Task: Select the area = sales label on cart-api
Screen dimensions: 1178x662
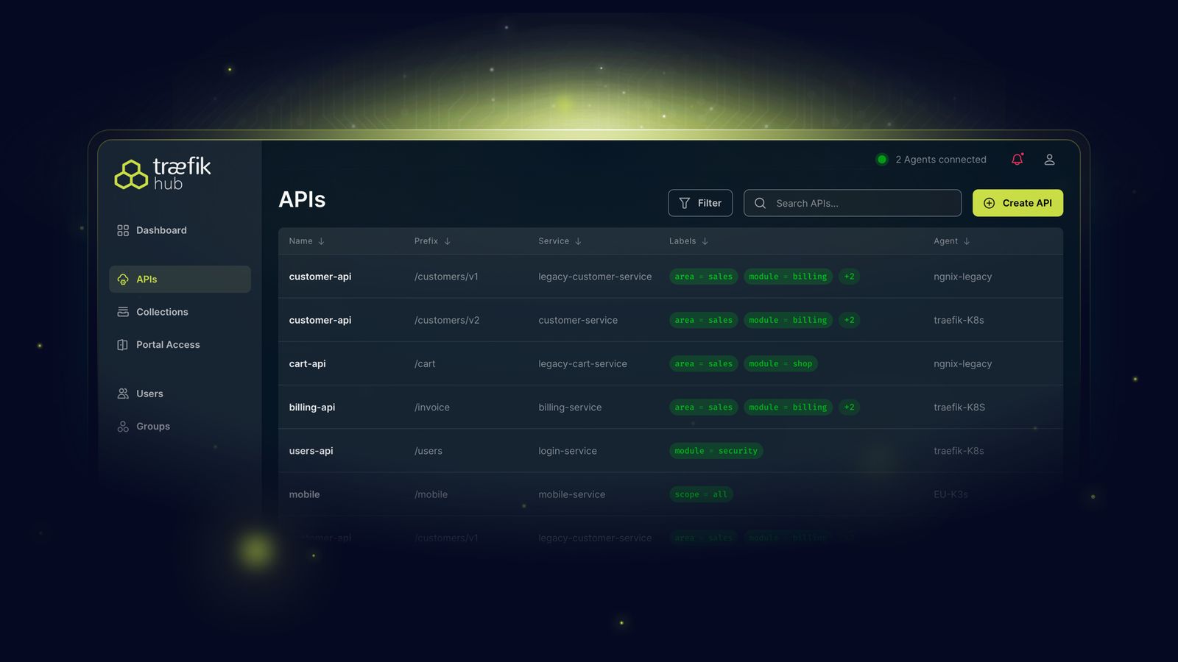Action: 703,363
